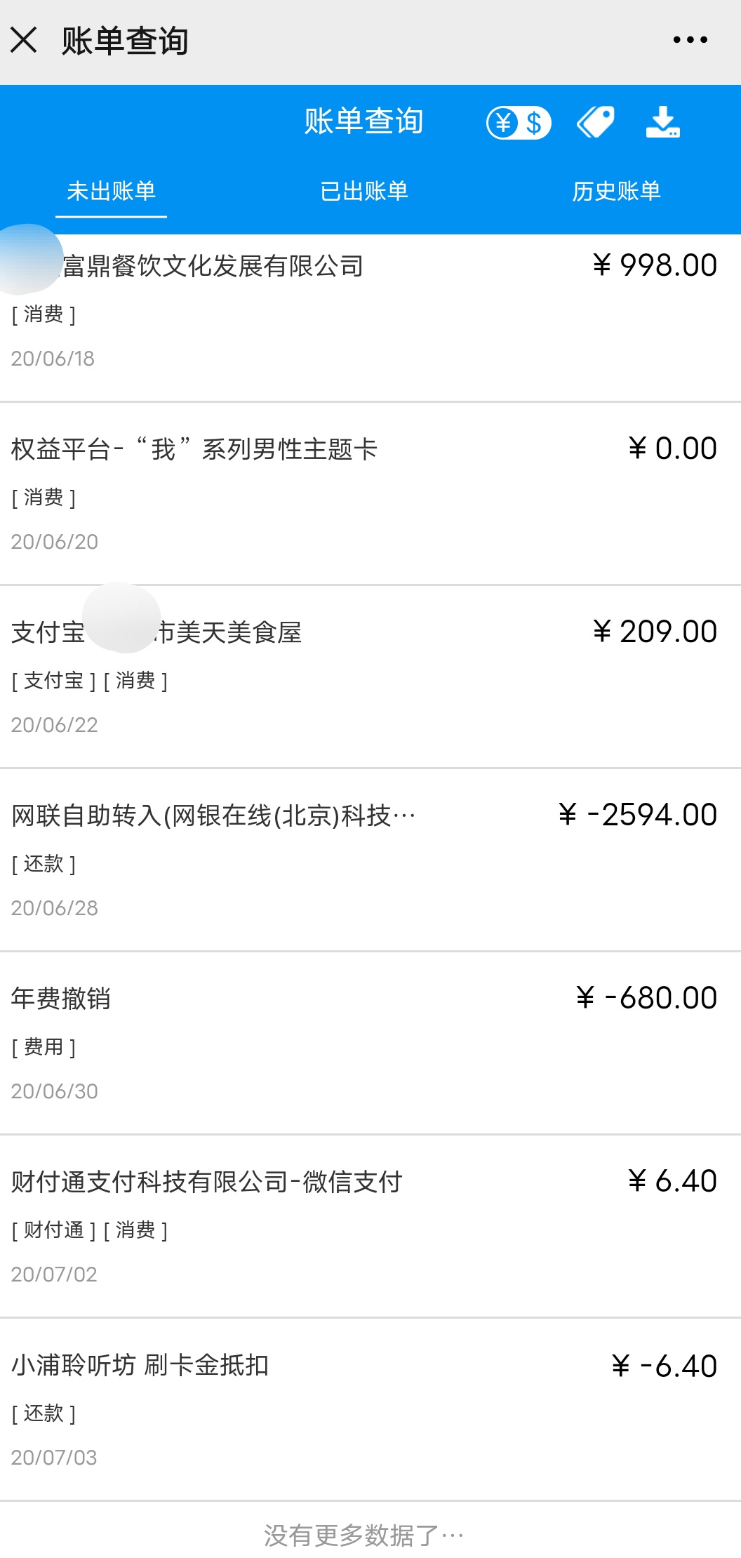Viewport: 741px width, 1558px height.
Task: Open the 富鼎餐饮文化发展有限公司 transaction
Action: point(370,317)
